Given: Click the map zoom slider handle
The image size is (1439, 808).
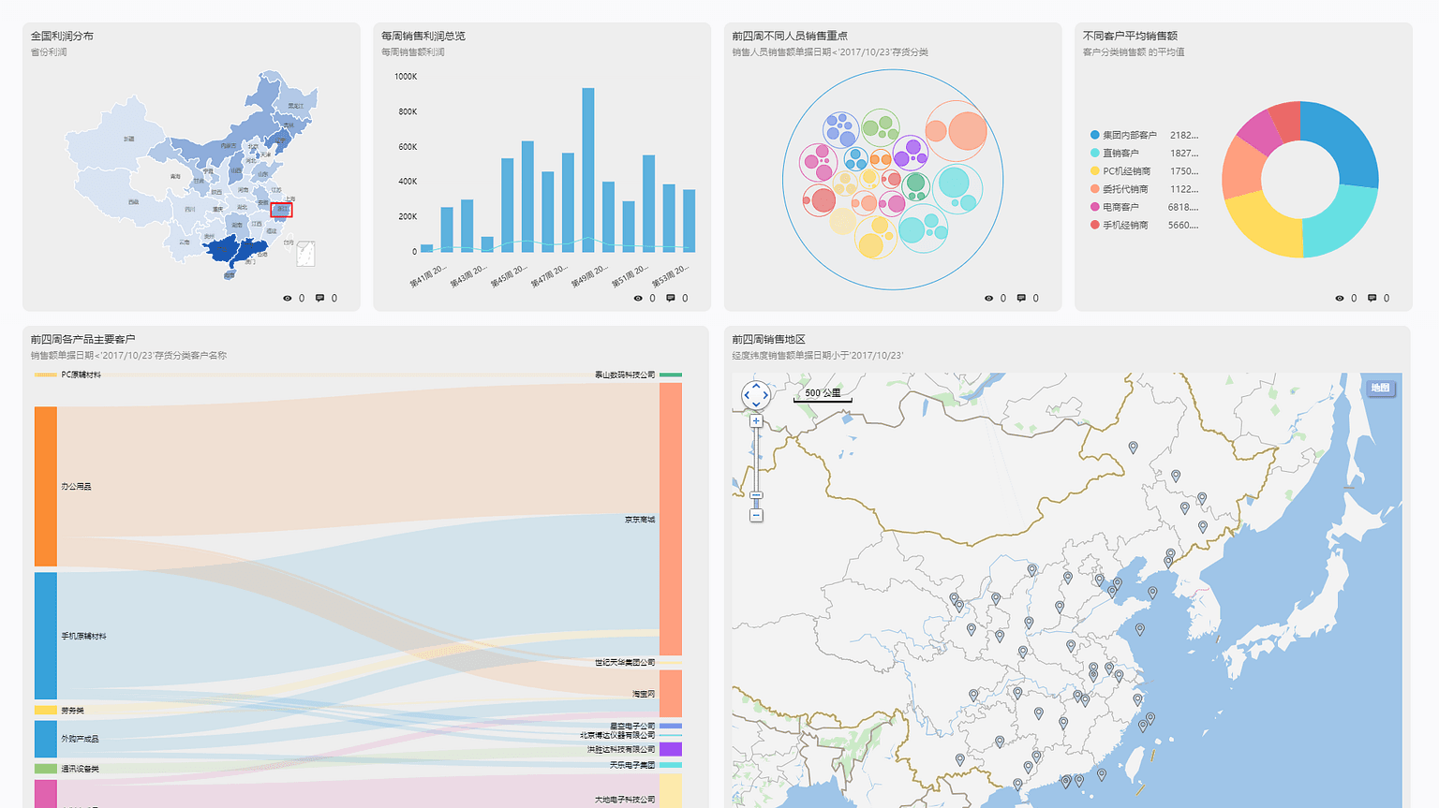Looking at the screenshot, I should (756, 495).
